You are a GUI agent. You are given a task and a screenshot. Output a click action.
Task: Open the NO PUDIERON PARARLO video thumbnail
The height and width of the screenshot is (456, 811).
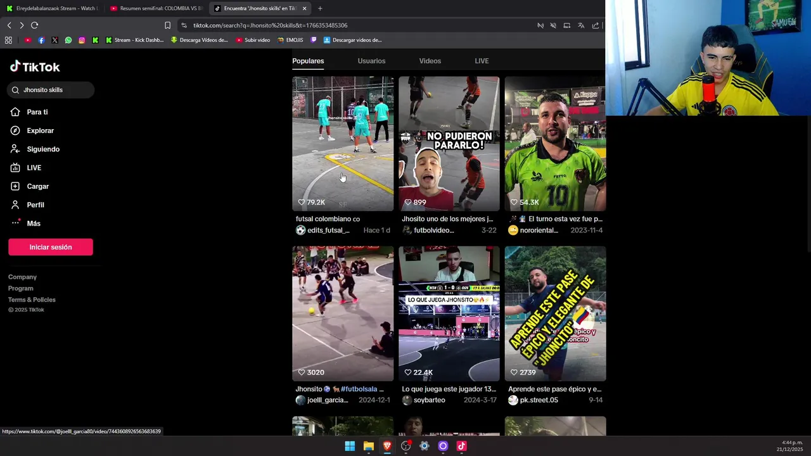tap(449, 144)
